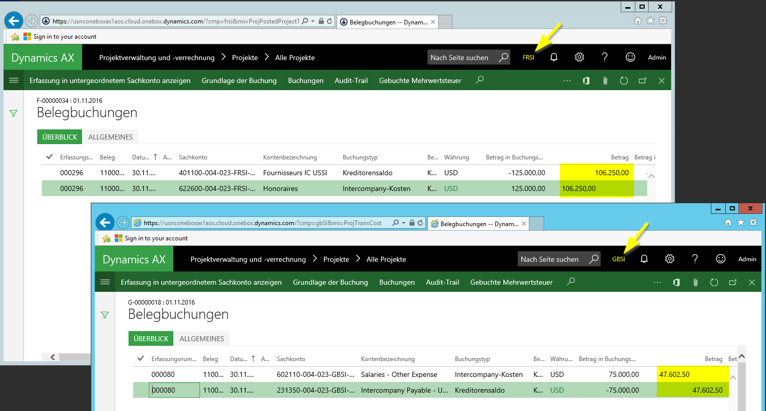Open the Office icon in GBSI action bar
This screenshot has width=766, height=411.
(x=676, y=282)
